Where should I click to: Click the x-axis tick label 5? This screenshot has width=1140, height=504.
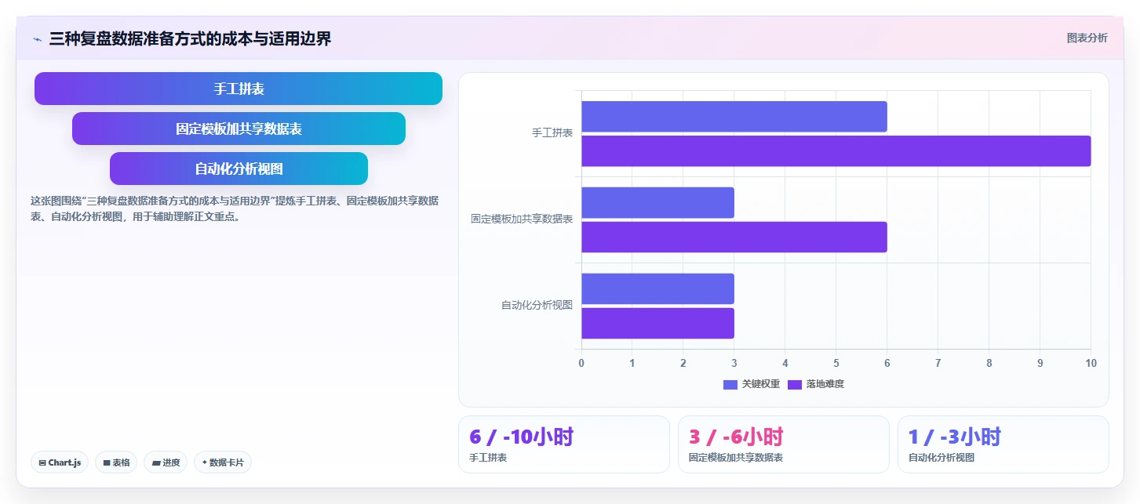[836, 363]
